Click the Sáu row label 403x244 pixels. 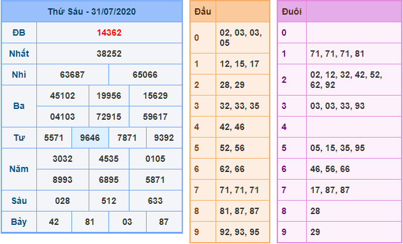pyautogui.click(x=19, y=201)
